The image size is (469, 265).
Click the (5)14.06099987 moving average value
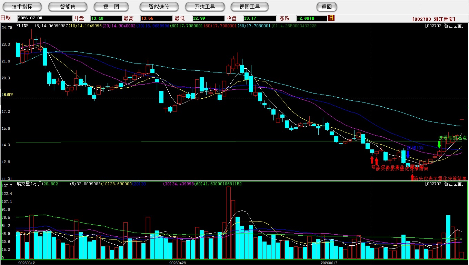[x=52, y=26]
